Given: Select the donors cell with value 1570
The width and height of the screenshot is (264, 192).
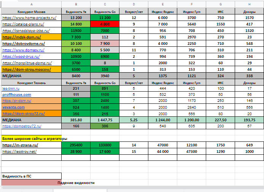Looking at the screenshot, I should tap(249, 17).
